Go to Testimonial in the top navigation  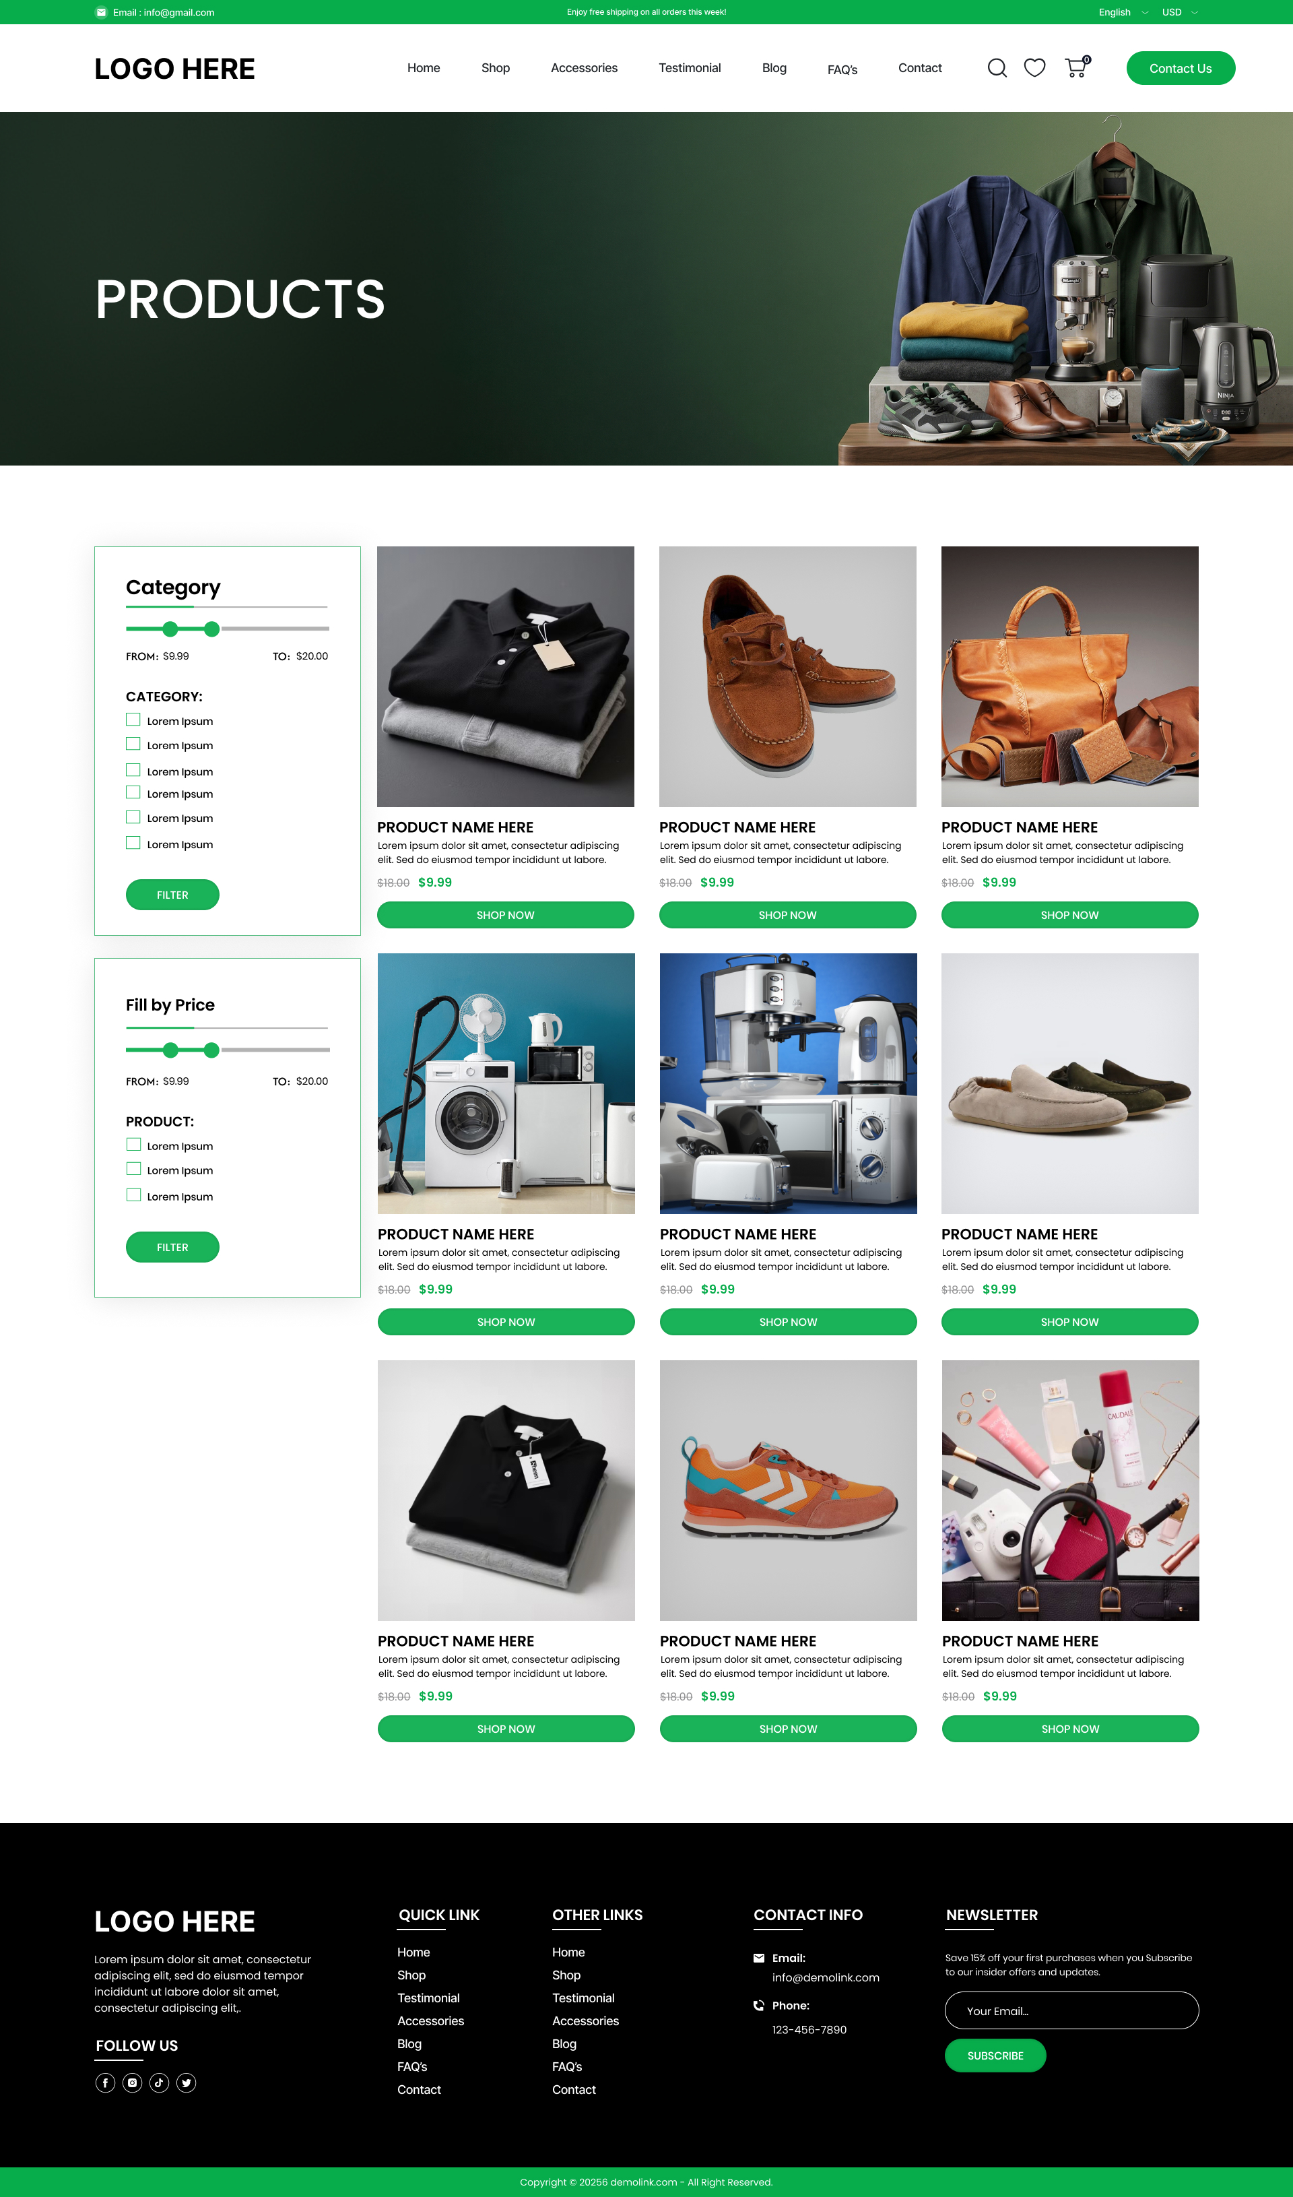coord(689,68)
